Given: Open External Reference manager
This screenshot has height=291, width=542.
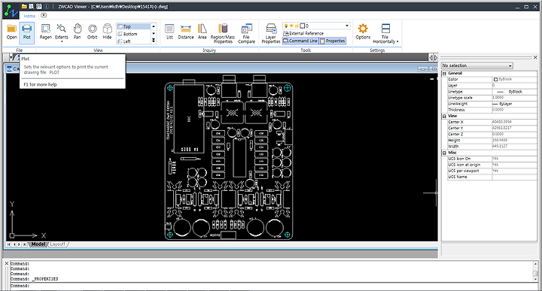Looking at the screenshot, I should pos(303,34).
